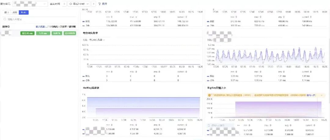330x140 pixels.
Task: Sort by min above 1.05 ms value
Action: click(x=236, y=72)
